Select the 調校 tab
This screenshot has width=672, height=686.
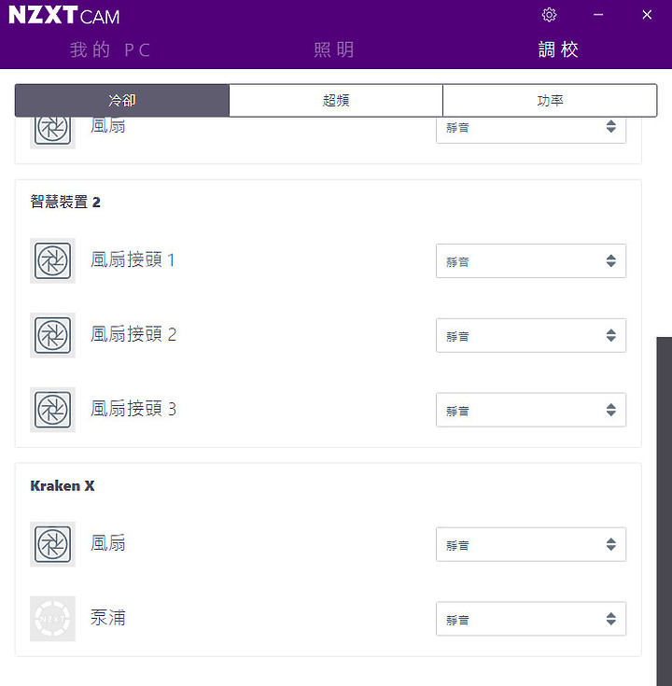point(559,49)
